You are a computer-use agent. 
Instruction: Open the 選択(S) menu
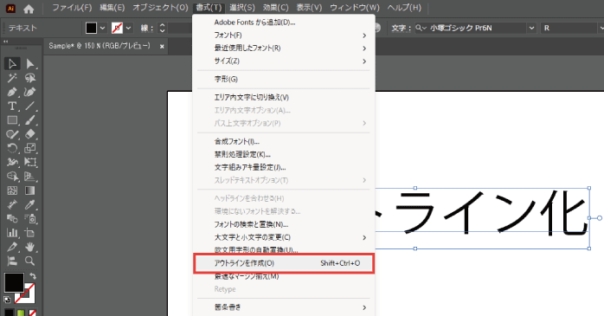tap(242, 8)
